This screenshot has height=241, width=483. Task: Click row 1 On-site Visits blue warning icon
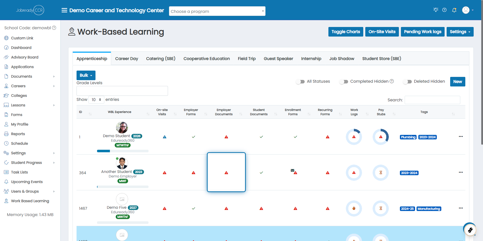pyautogui.click(x=164, y=137)
